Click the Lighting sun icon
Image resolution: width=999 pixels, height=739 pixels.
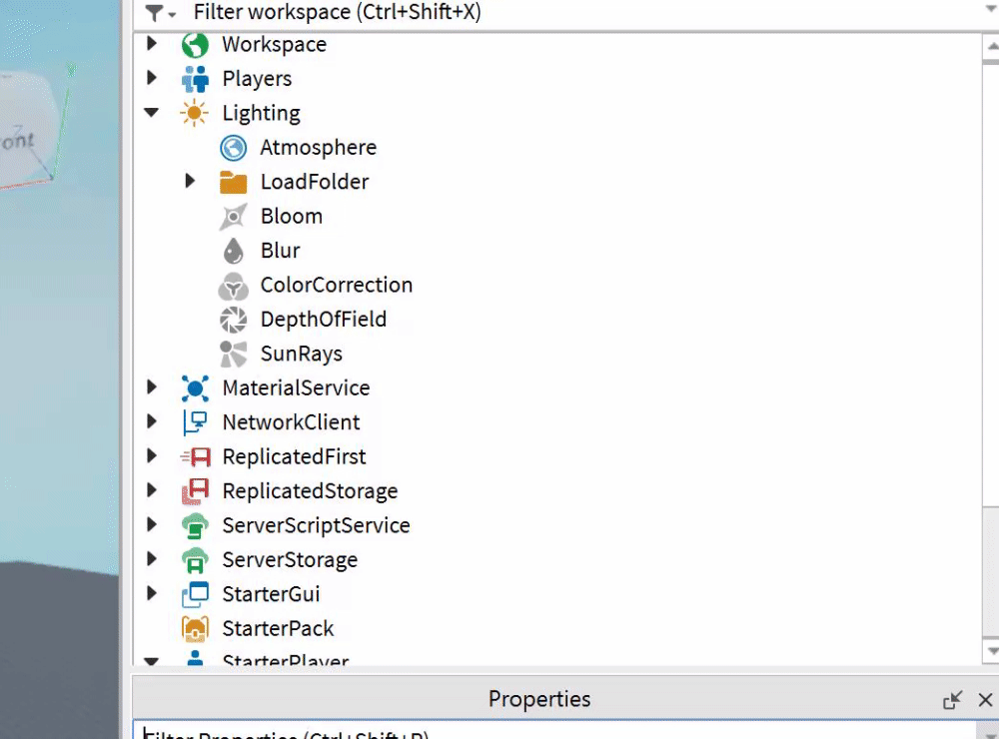(195, 114)
